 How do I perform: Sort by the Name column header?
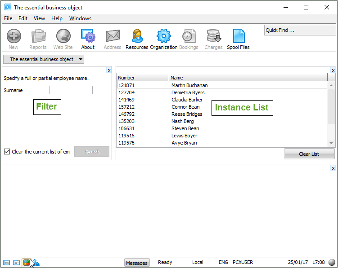[x=248, y=77]
